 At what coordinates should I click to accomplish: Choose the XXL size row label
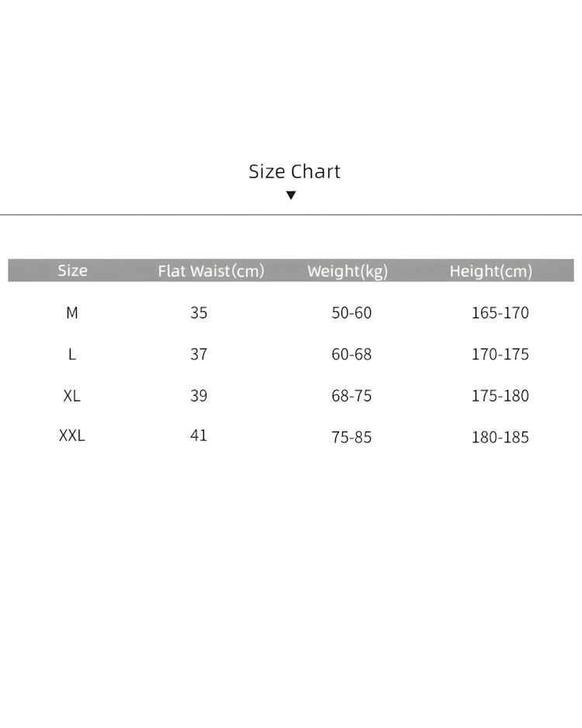pyautogui.click(x=72, y=435)
